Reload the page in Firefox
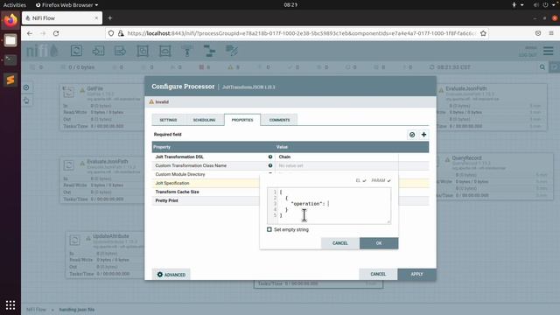The image size is (560, 315). coord(56,33)
